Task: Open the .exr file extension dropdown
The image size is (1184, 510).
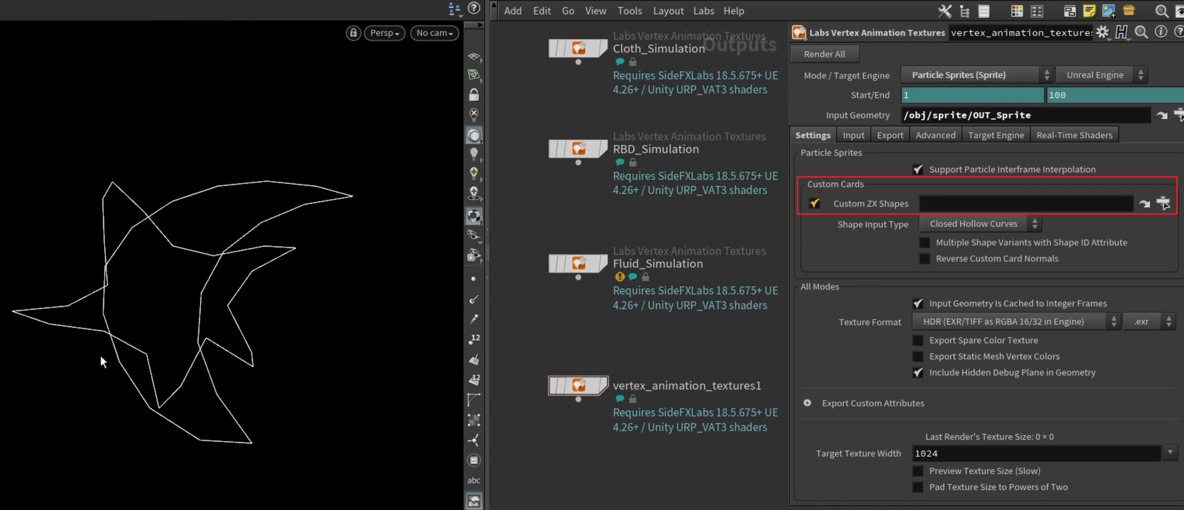Action: tap(1149, 322)
